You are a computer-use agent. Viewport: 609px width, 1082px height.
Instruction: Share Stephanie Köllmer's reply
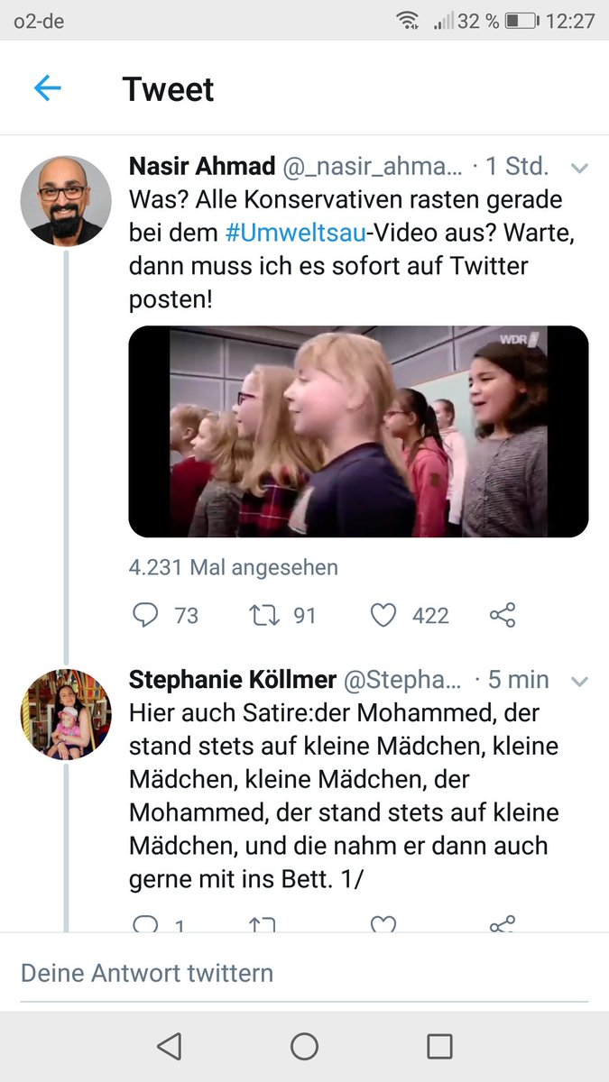coord(503,923)
